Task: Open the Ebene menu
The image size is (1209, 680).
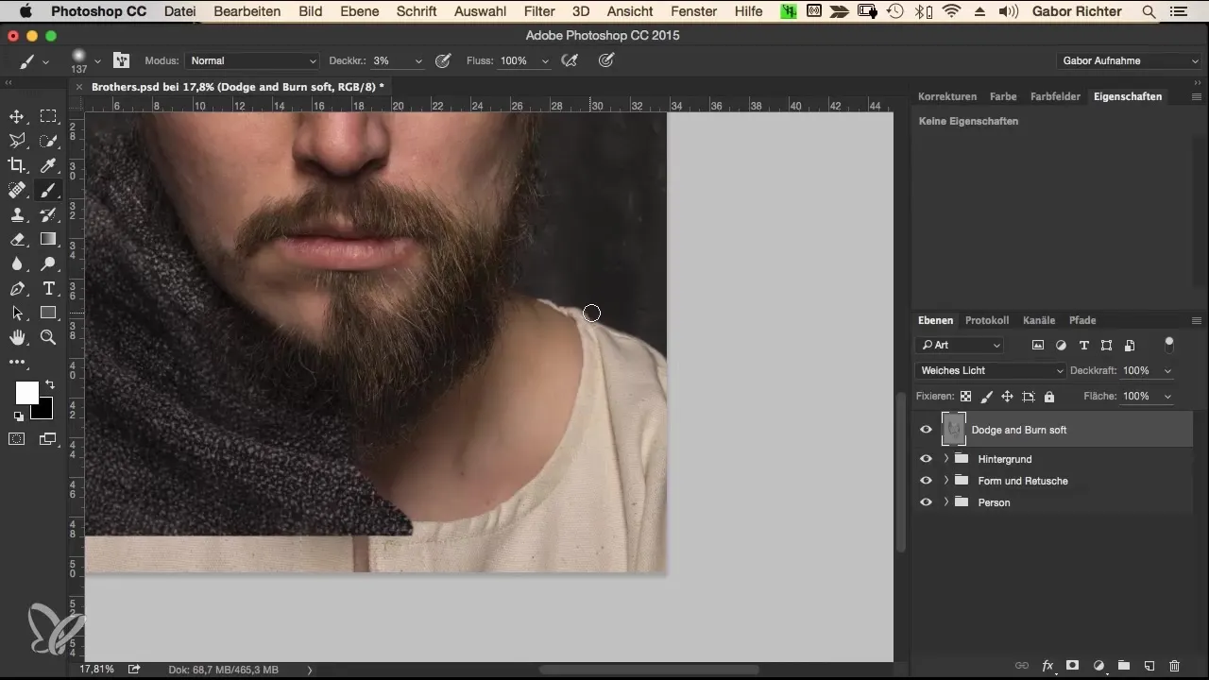Action: click(x=359, y=11)
